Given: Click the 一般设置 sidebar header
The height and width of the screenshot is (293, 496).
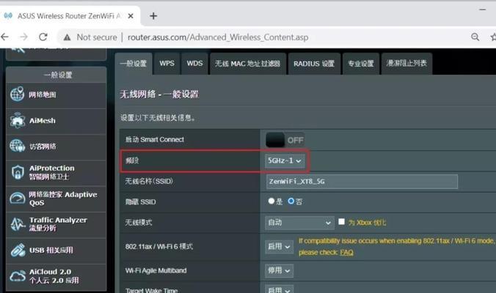Looking at the screenshot, I should pos(58,75).
